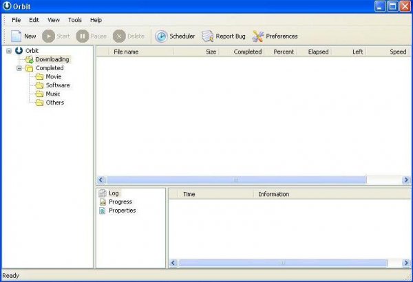
Task: Show the Progress view
Action: 120,202
